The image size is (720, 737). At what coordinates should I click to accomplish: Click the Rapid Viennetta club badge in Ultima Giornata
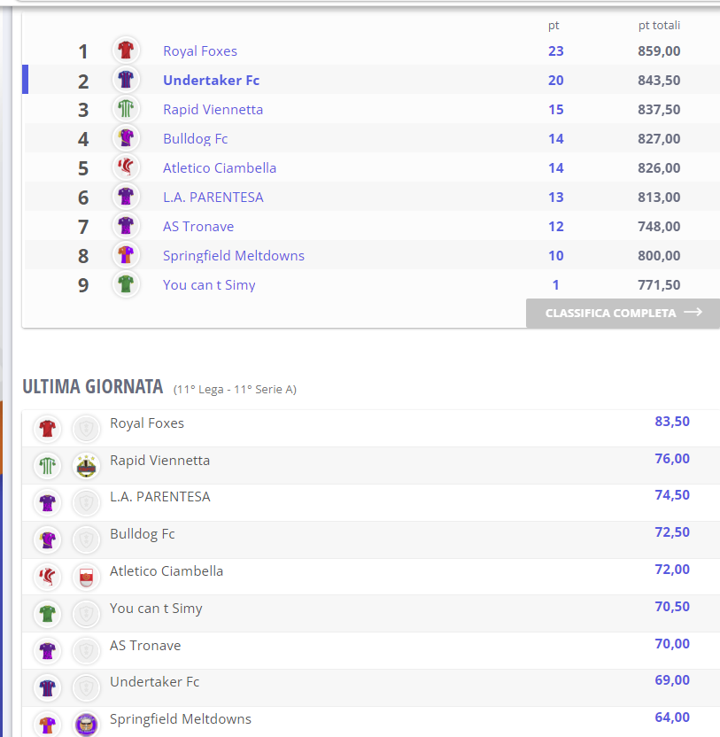click(x=87, y=466)
